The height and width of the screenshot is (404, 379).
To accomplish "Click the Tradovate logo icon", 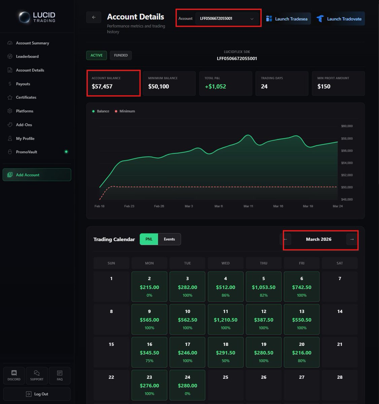I will click(x=320, y=19).
